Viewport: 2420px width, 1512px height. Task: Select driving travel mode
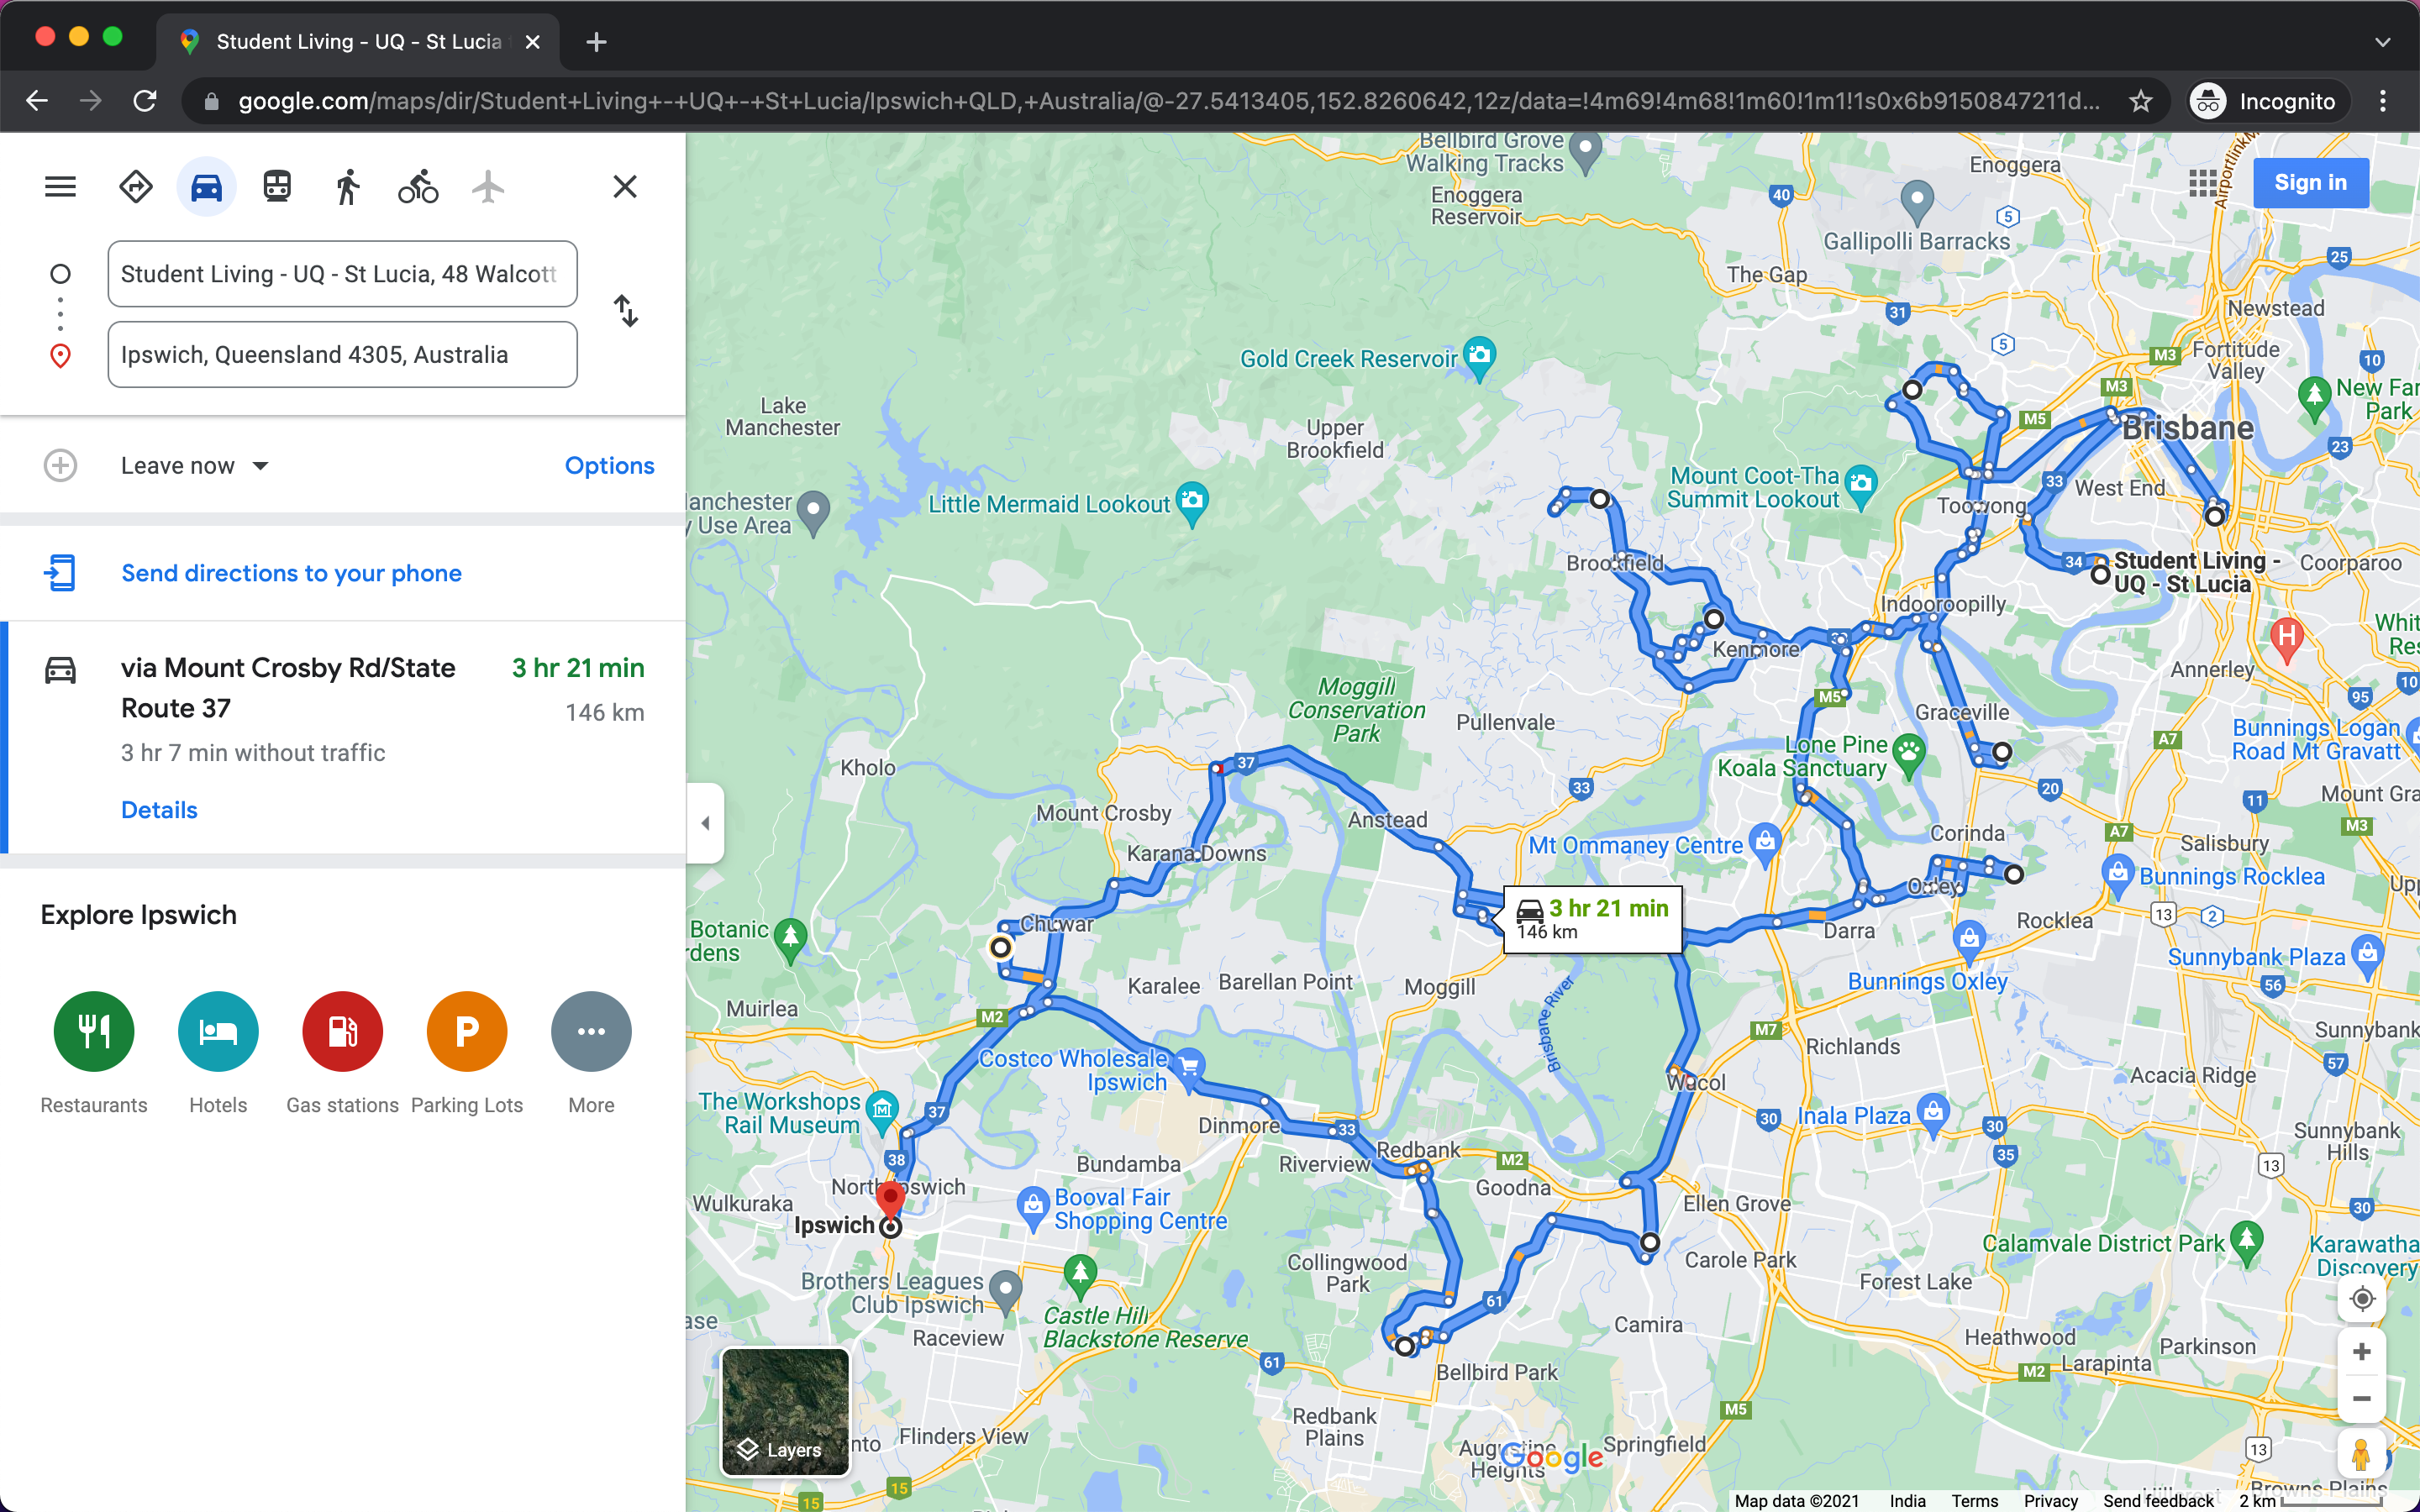point(206,187)
